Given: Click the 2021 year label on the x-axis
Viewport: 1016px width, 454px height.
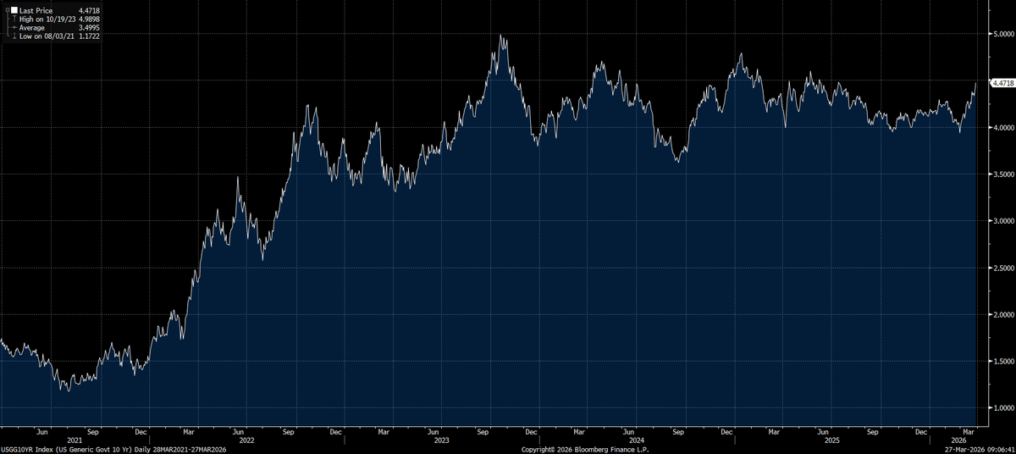Looking at the screenshot, I should (75, 440).
